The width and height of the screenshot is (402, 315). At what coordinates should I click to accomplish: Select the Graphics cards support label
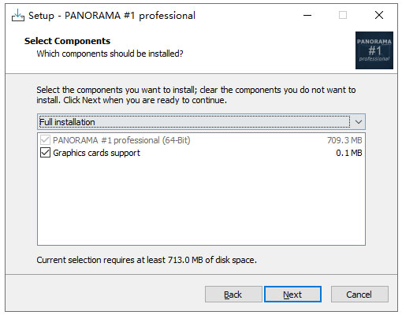96,153
